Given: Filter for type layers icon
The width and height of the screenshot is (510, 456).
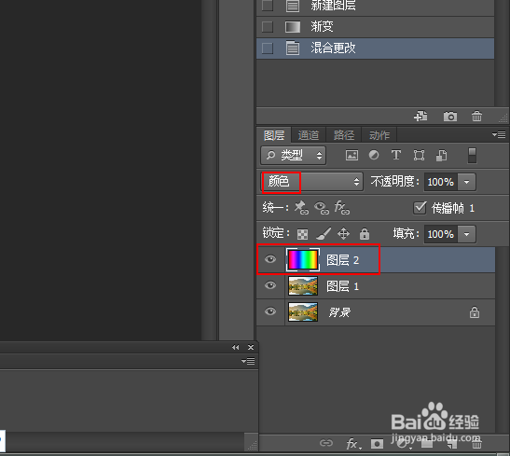Looking at the screenshot, I should click(x=396, y=155).
